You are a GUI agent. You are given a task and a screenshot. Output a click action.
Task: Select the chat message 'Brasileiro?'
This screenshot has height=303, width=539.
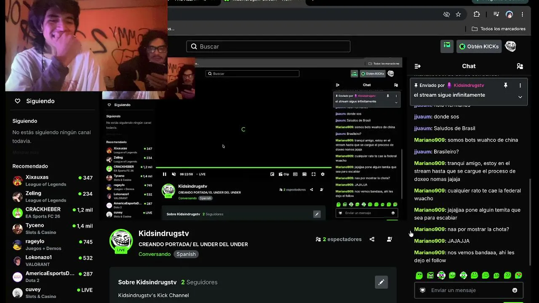click(446, 151)
